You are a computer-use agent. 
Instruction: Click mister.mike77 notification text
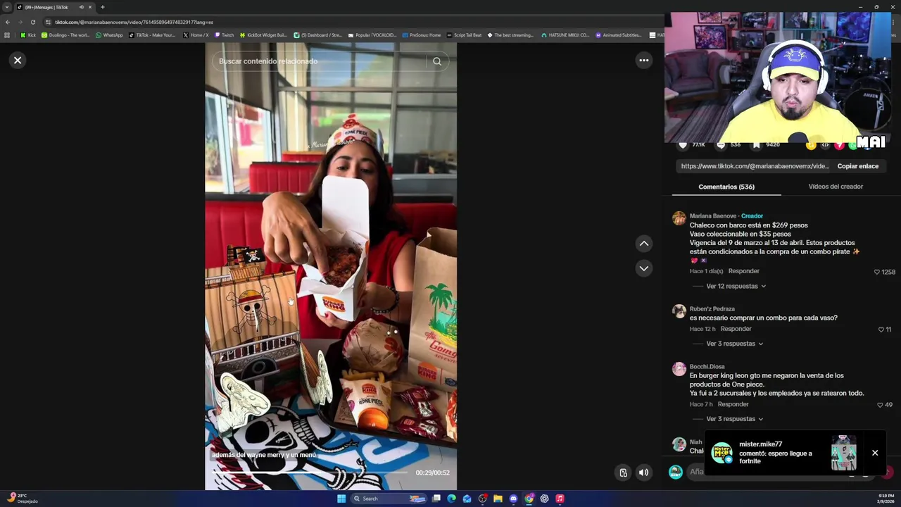(775, 453)
